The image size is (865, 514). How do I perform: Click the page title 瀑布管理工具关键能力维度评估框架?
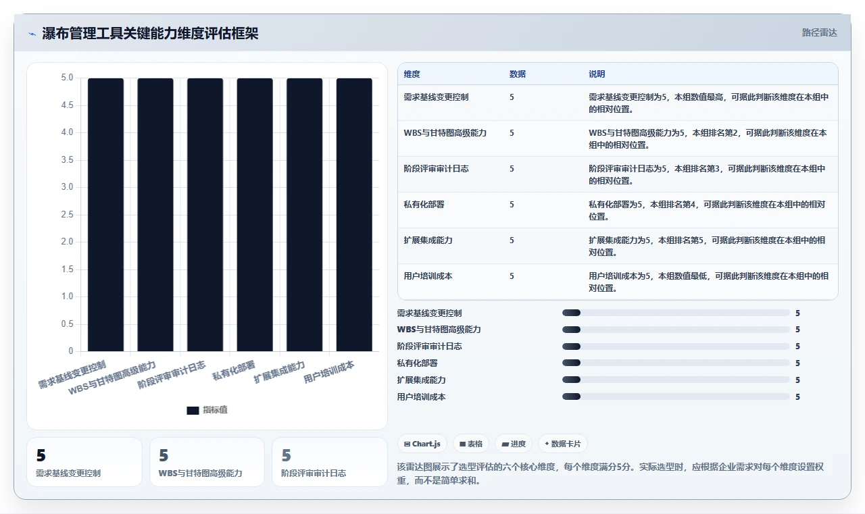(x=150, y=33)
